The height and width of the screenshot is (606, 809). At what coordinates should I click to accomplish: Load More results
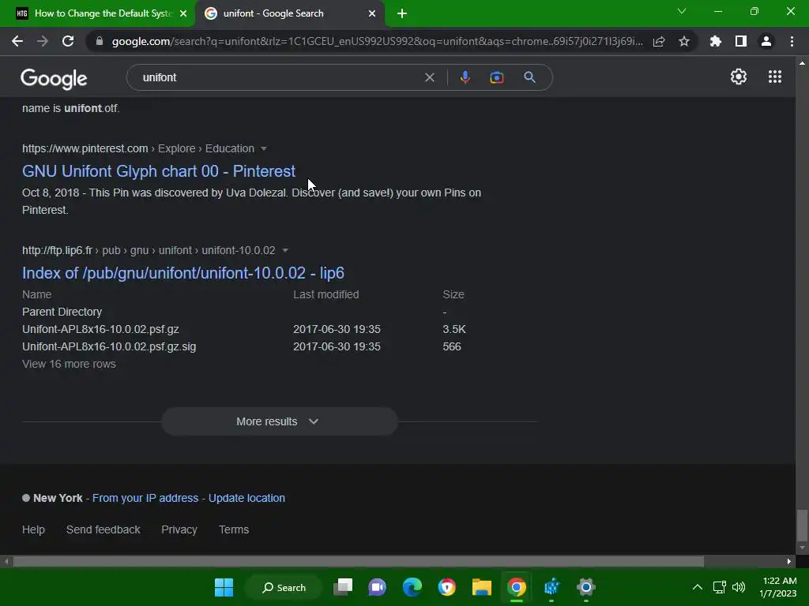tap(279, 421)
